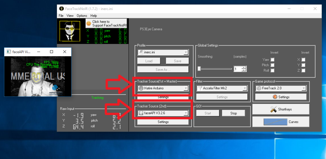Click the faceAPI V3.2.6 tracker icon
Screen dimensions: 326x159
(141, 113)
